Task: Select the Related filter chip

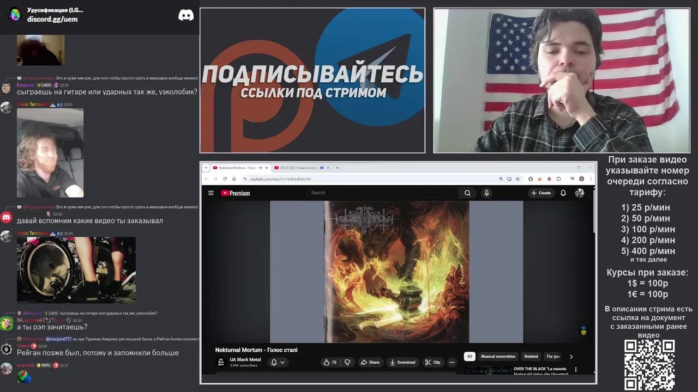Action: coord(531,357)
